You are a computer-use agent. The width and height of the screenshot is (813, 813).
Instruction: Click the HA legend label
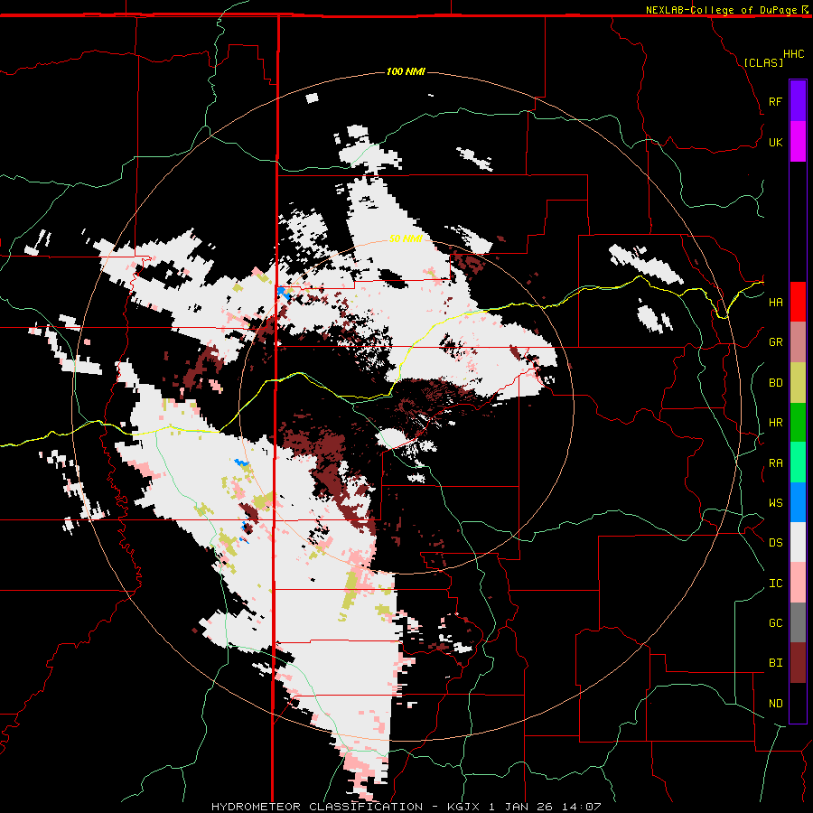pyautogui.click(x=775, y=303)
